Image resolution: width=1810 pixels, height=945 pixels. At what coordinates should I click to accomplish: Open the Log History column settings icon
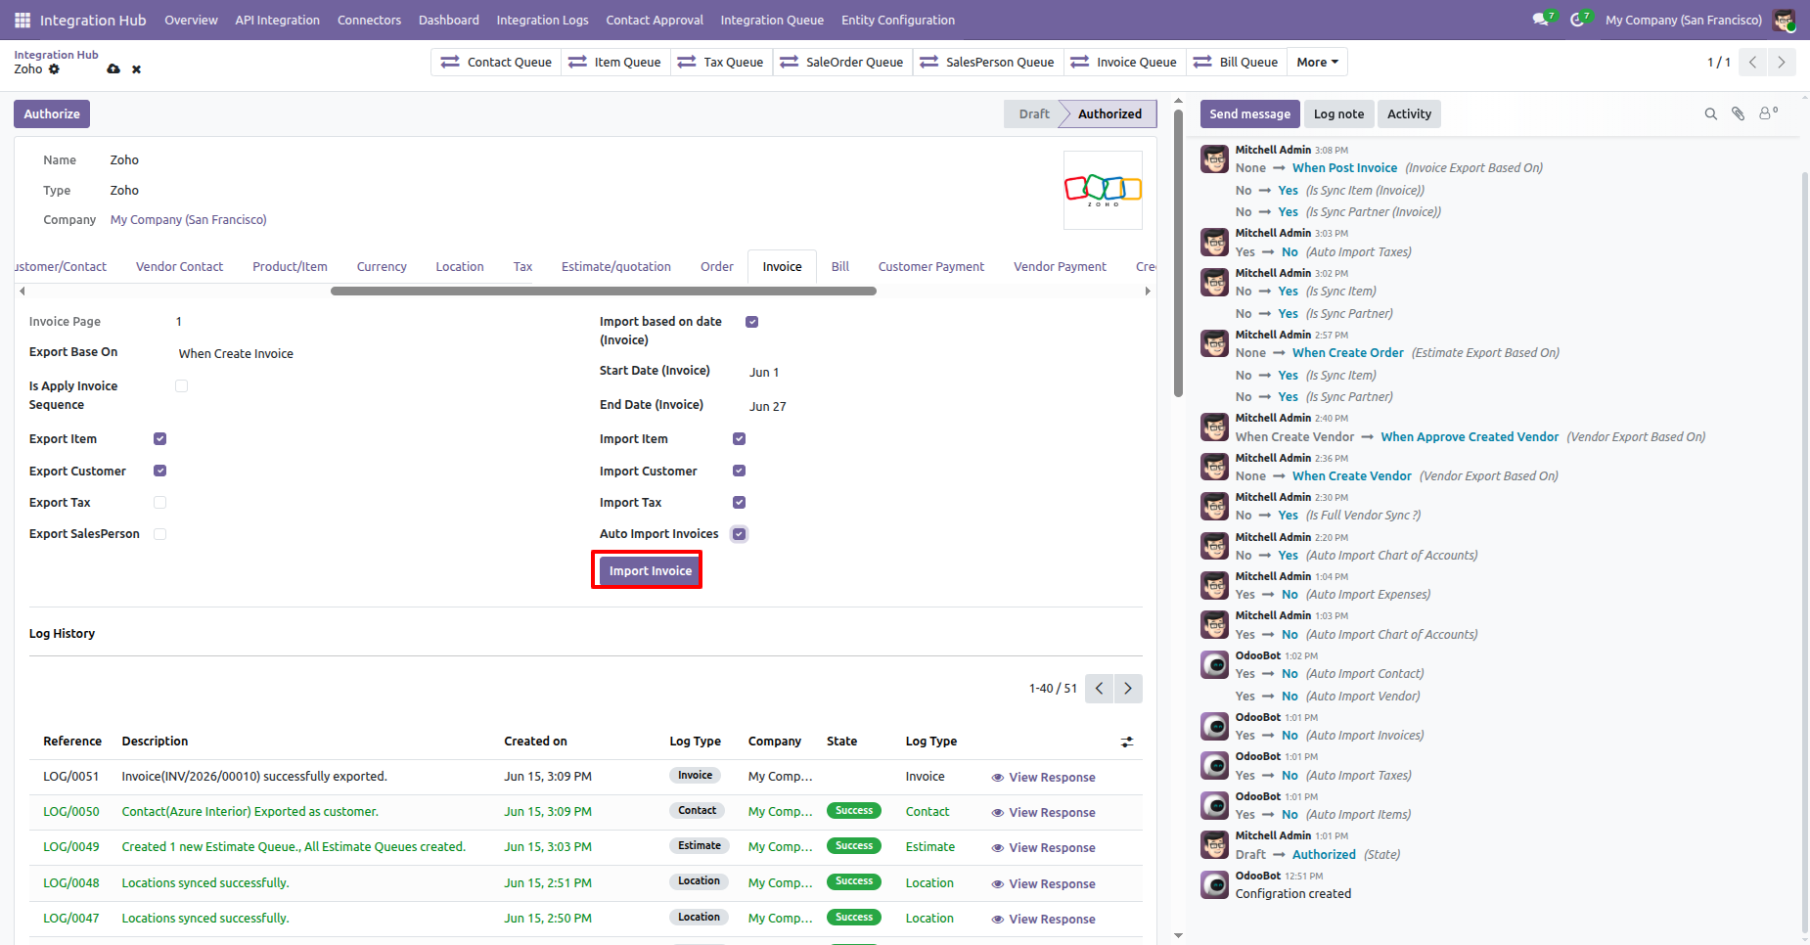tap(1127, 742)
